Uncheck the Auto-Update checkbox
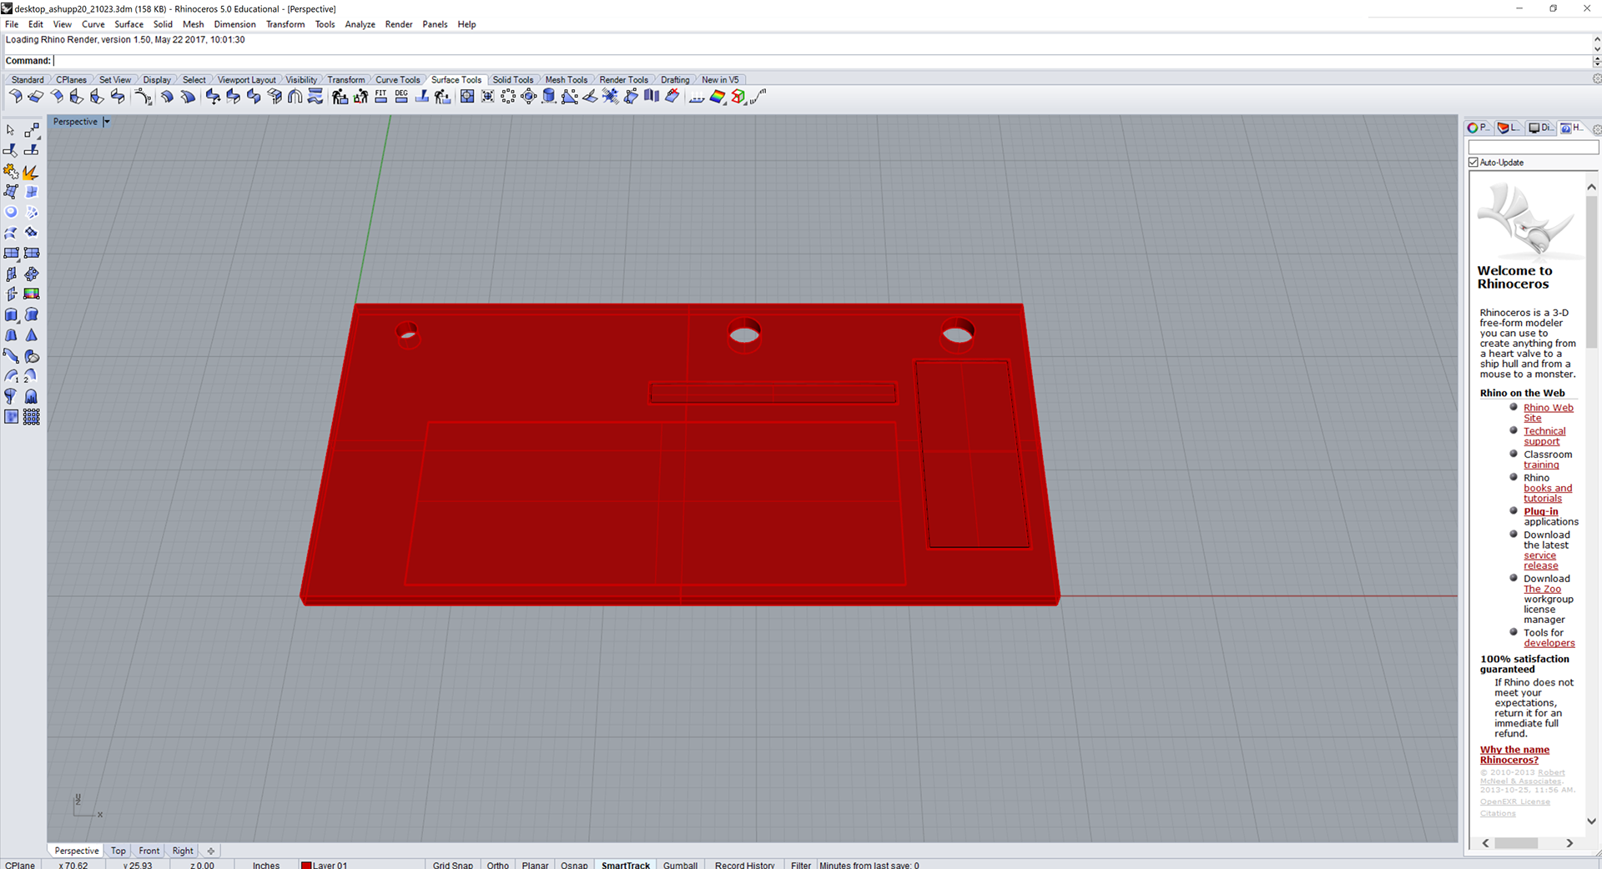The width and height of the screenshot is (1602, 869). coord(1474,163)
